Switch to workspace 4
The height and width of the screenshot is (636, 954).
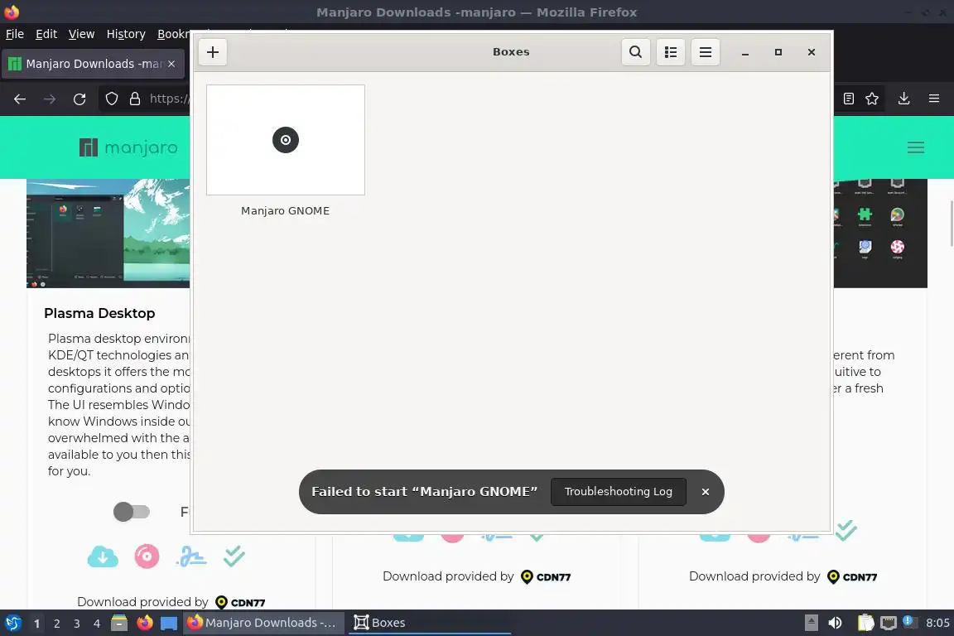pyautogui.click(x=97, y=624)
